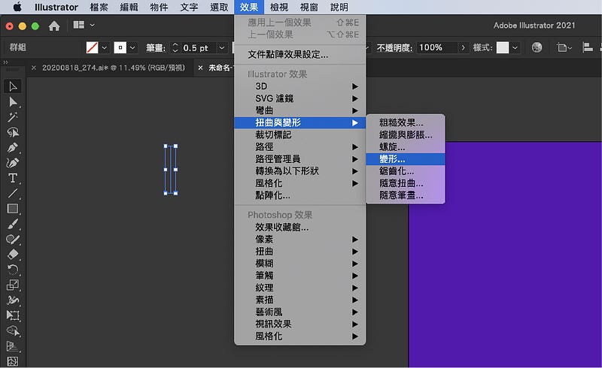Viewport: 602px width, 368px height.
Task: Select the Width/Warp tool
Action: (13, 300)
